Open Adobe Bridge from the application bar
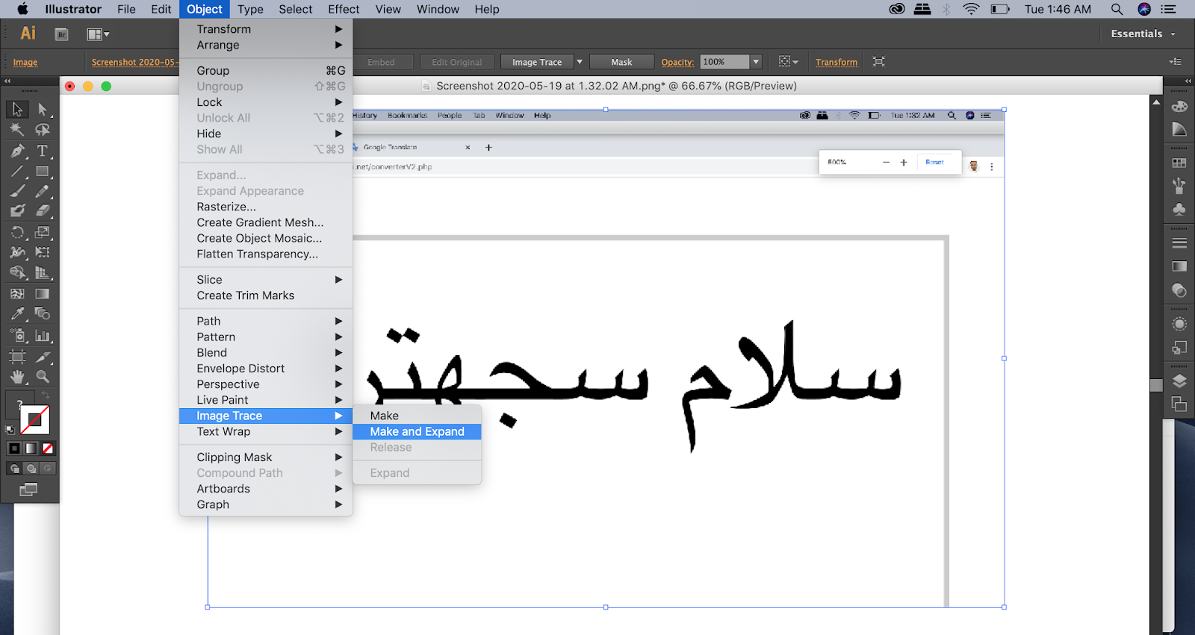 [62, 34]
